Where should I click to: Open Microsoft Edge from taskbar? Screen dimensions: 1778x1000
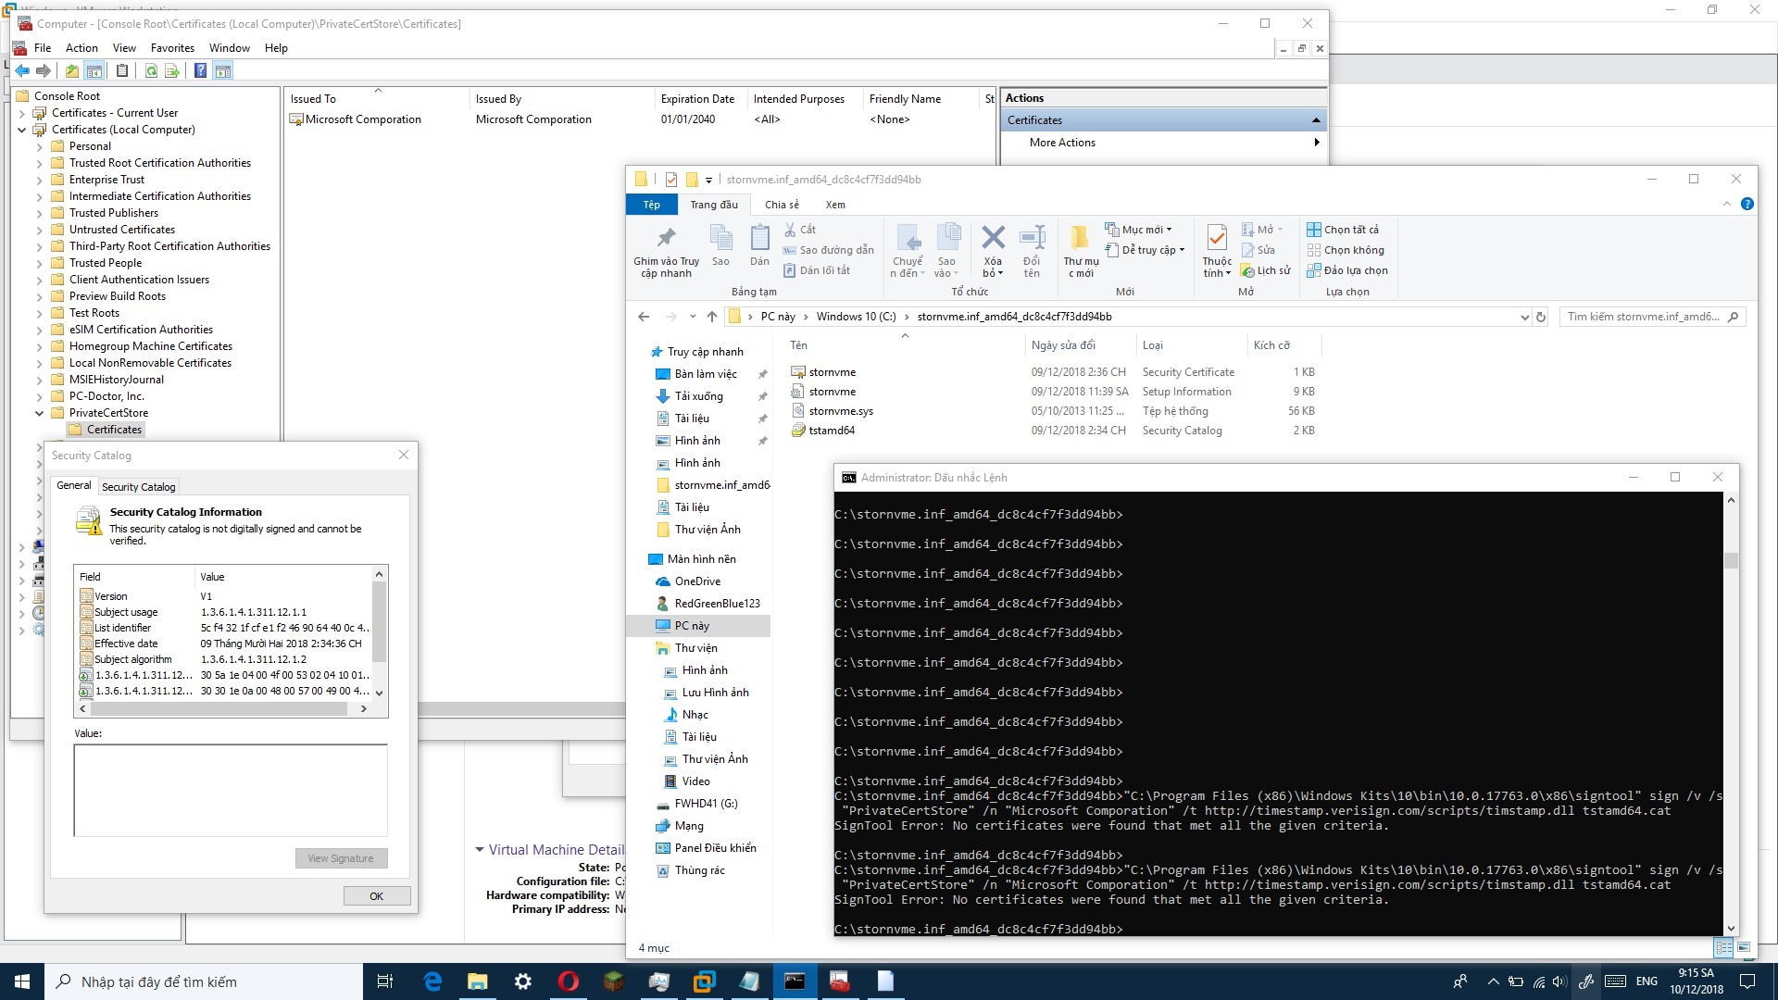432,981
